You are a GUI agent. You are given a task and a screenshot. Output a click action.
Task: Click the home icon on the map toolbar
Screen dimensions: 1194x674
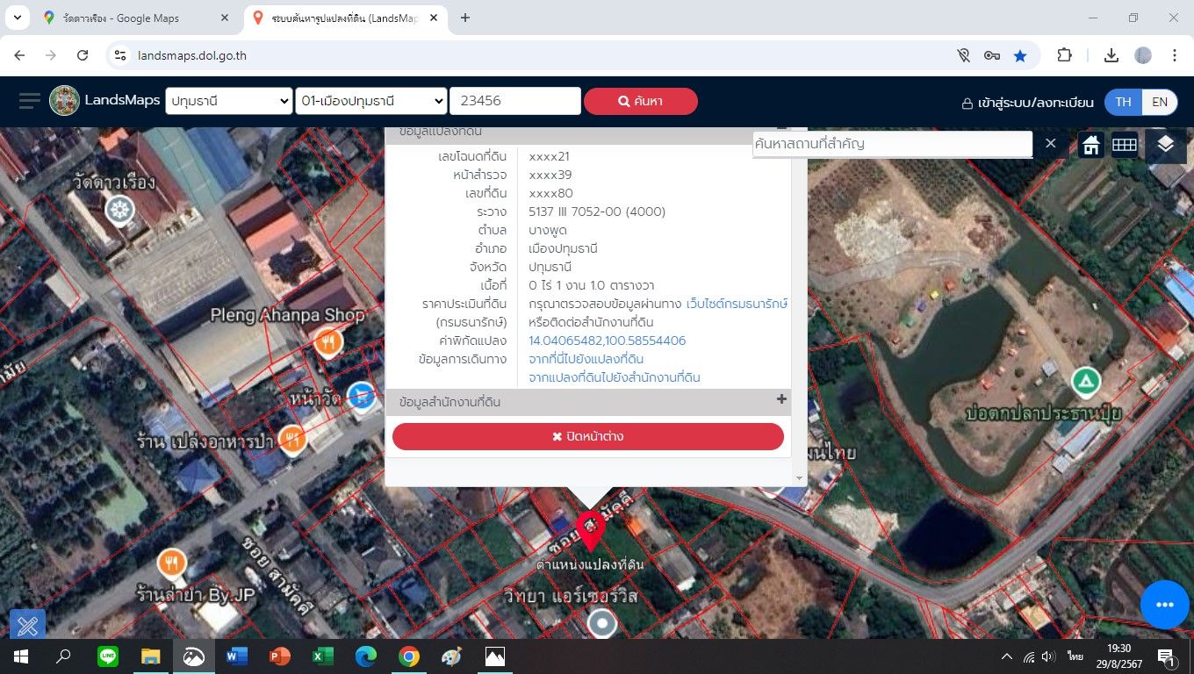[x=1091, y=145]
